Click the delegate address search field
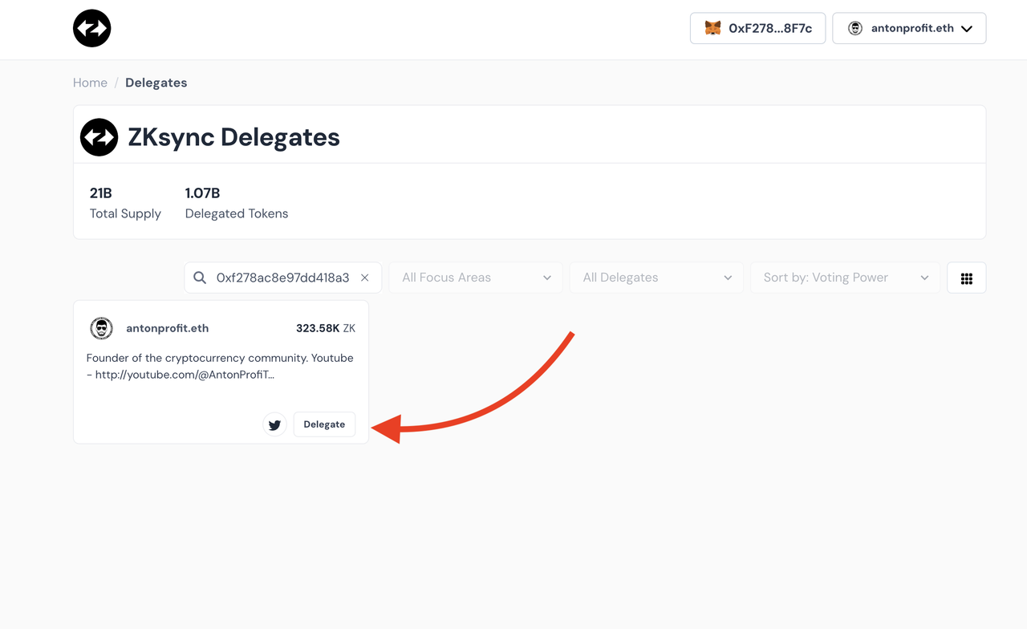The image size is (1027, 629). [x=282, y=278]
